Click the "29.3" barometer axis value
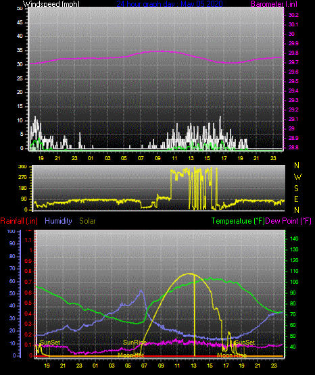This screenshot has width=315, height=375. [293, 100]
